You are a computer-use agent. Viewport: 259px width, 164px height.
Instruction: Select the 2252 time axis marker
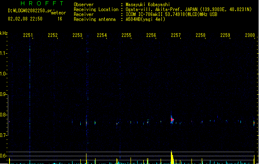pyautogui.click(x=53, y=35)
